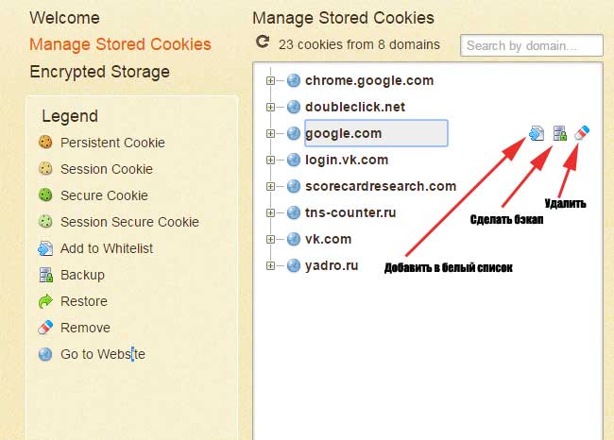
Task: Expand the login.vk.com domain entry
Action: click(x=271, y=161)
